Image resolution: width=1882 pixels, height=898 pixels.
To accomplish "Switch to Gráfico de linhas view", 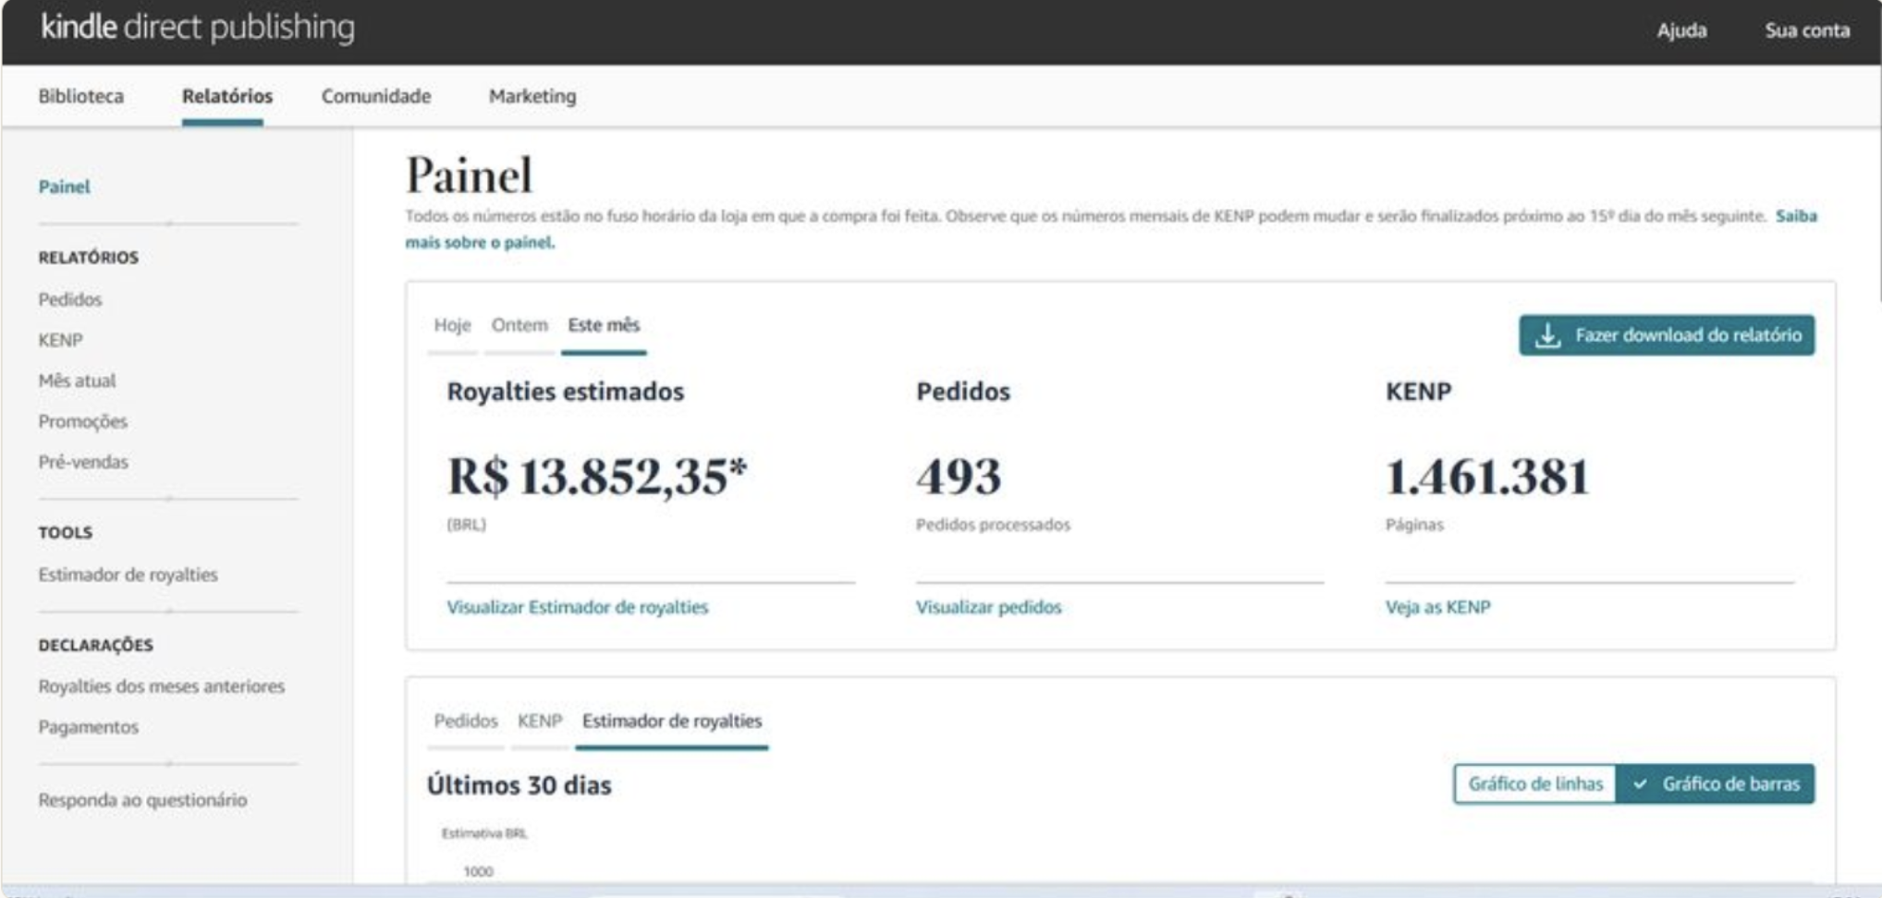I will coord(1535,783).
